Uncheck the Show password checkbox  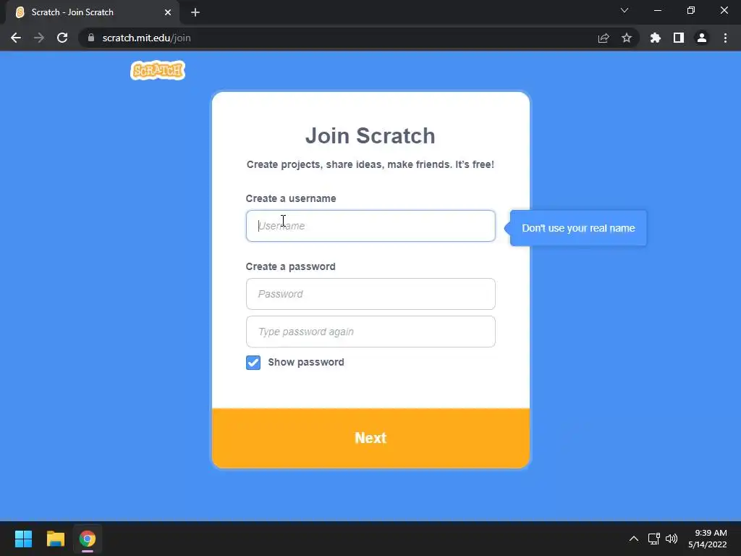coord(253,363)
